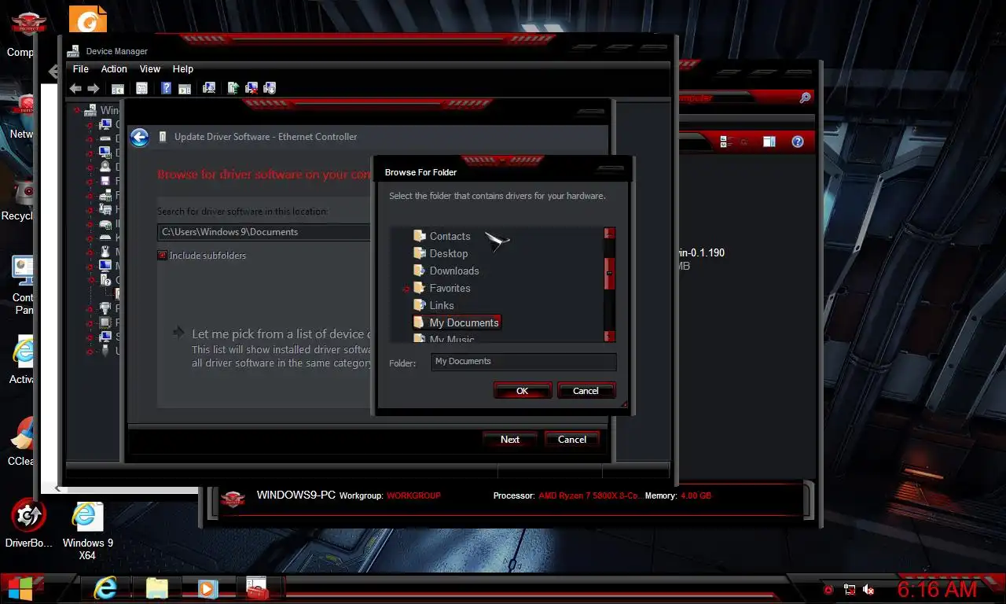Expand the device category beside the mouse icon
The image size is (1006, 604).
[90, 252]
